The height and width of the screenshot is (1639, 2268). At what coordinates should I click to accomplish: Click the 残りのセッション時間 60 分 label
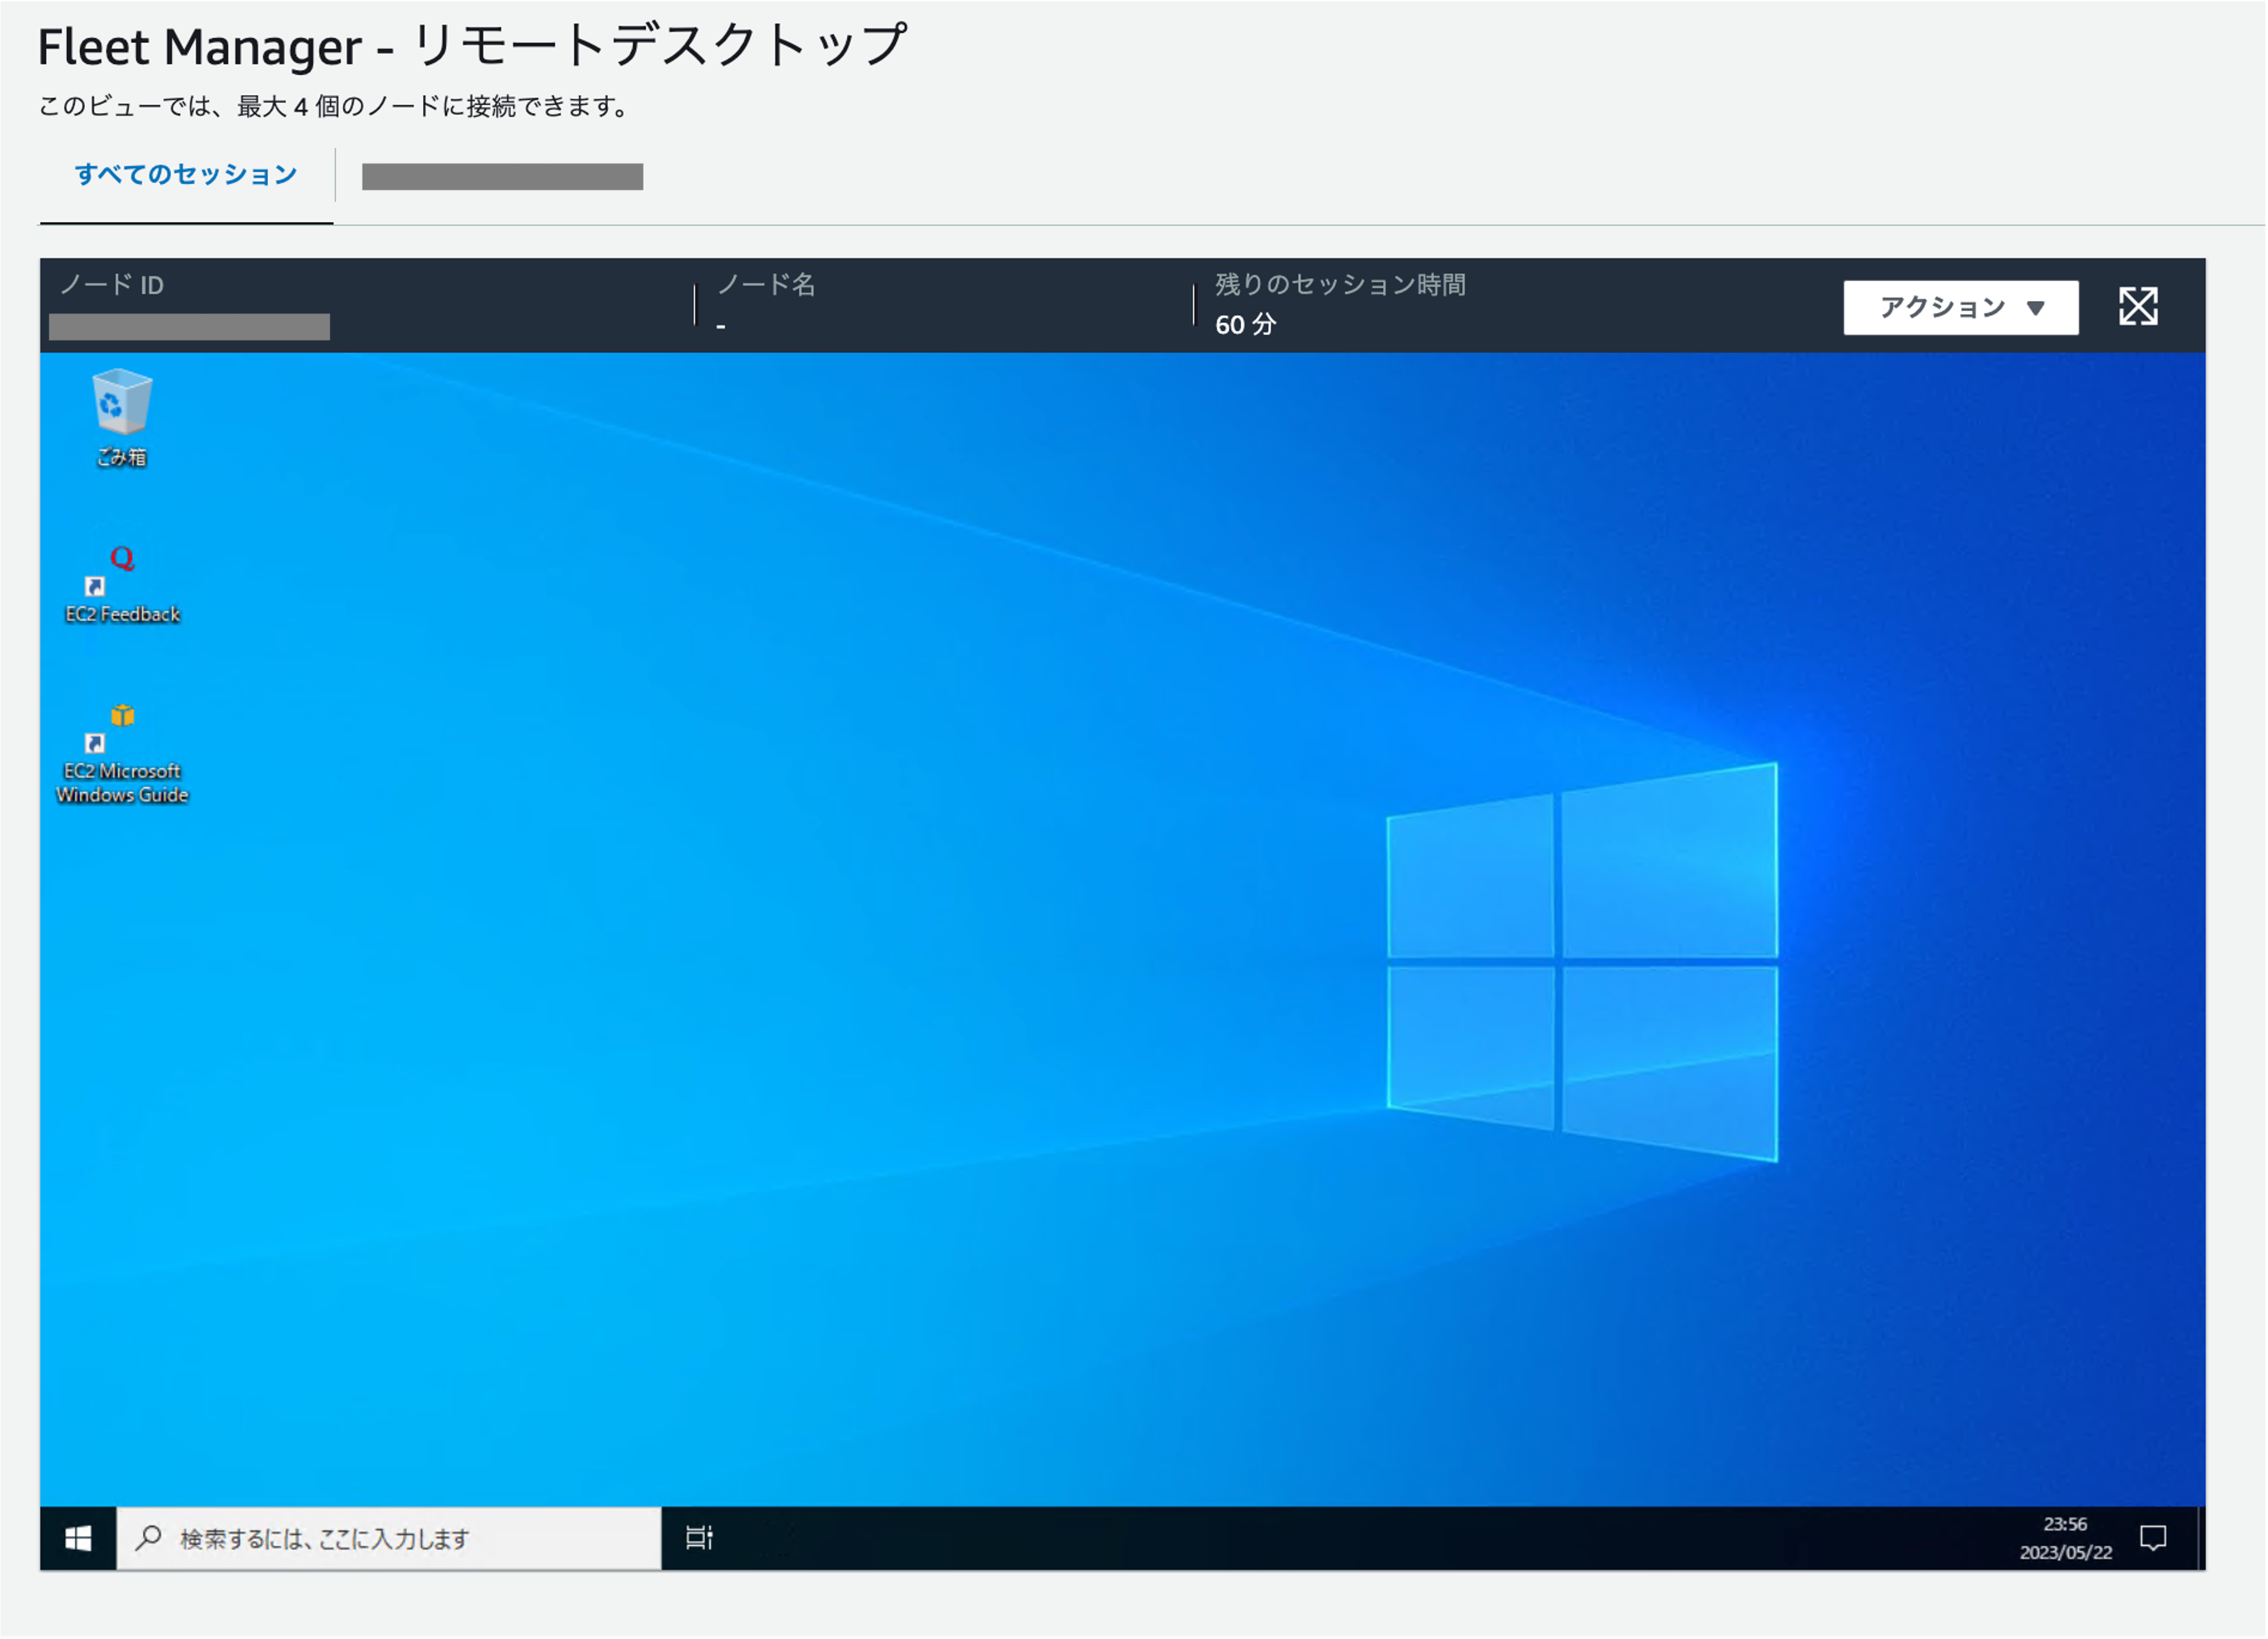[1341, 305]
